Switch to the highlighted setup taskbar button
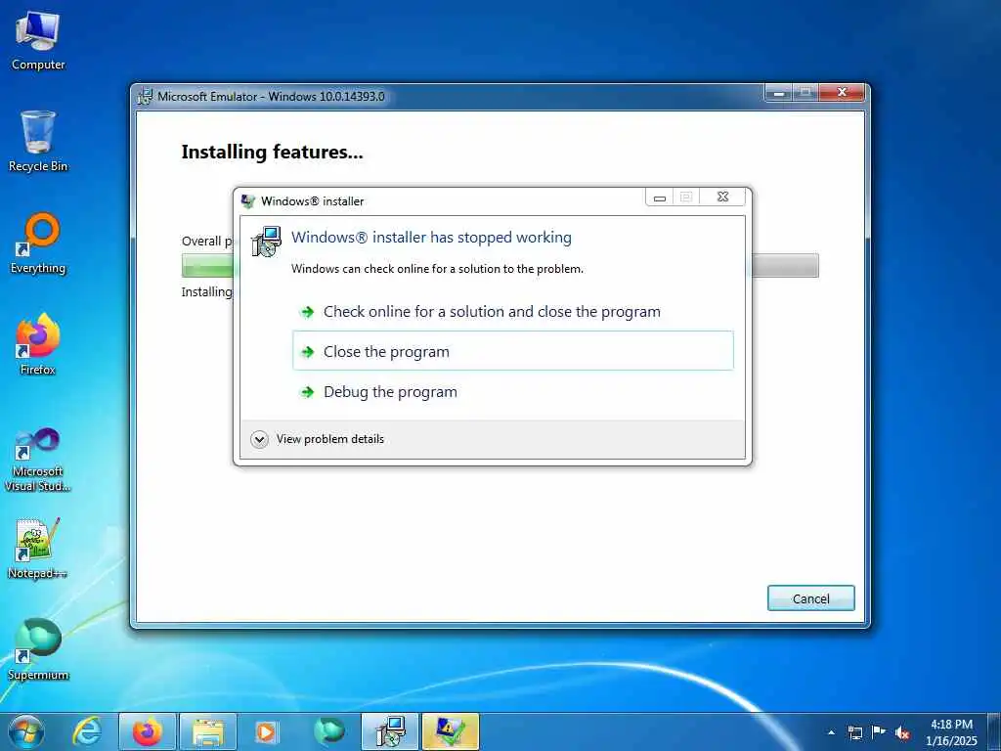The width and height of the screenshot is (1001, 751). pos(450,731)
